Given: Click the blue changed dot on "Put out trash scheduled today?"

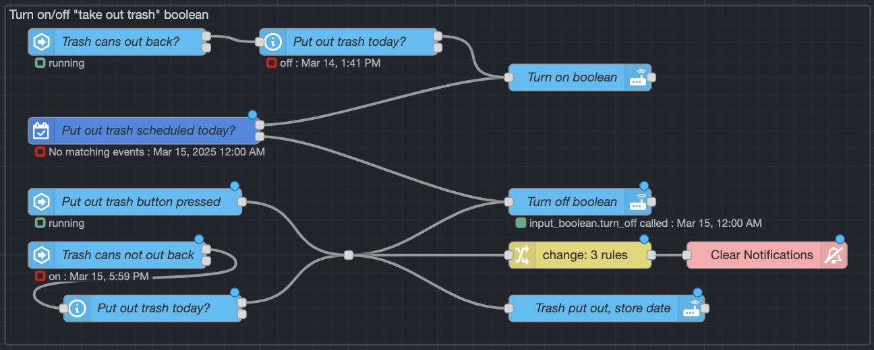Looking at the screenshot, I should [252, 115].
